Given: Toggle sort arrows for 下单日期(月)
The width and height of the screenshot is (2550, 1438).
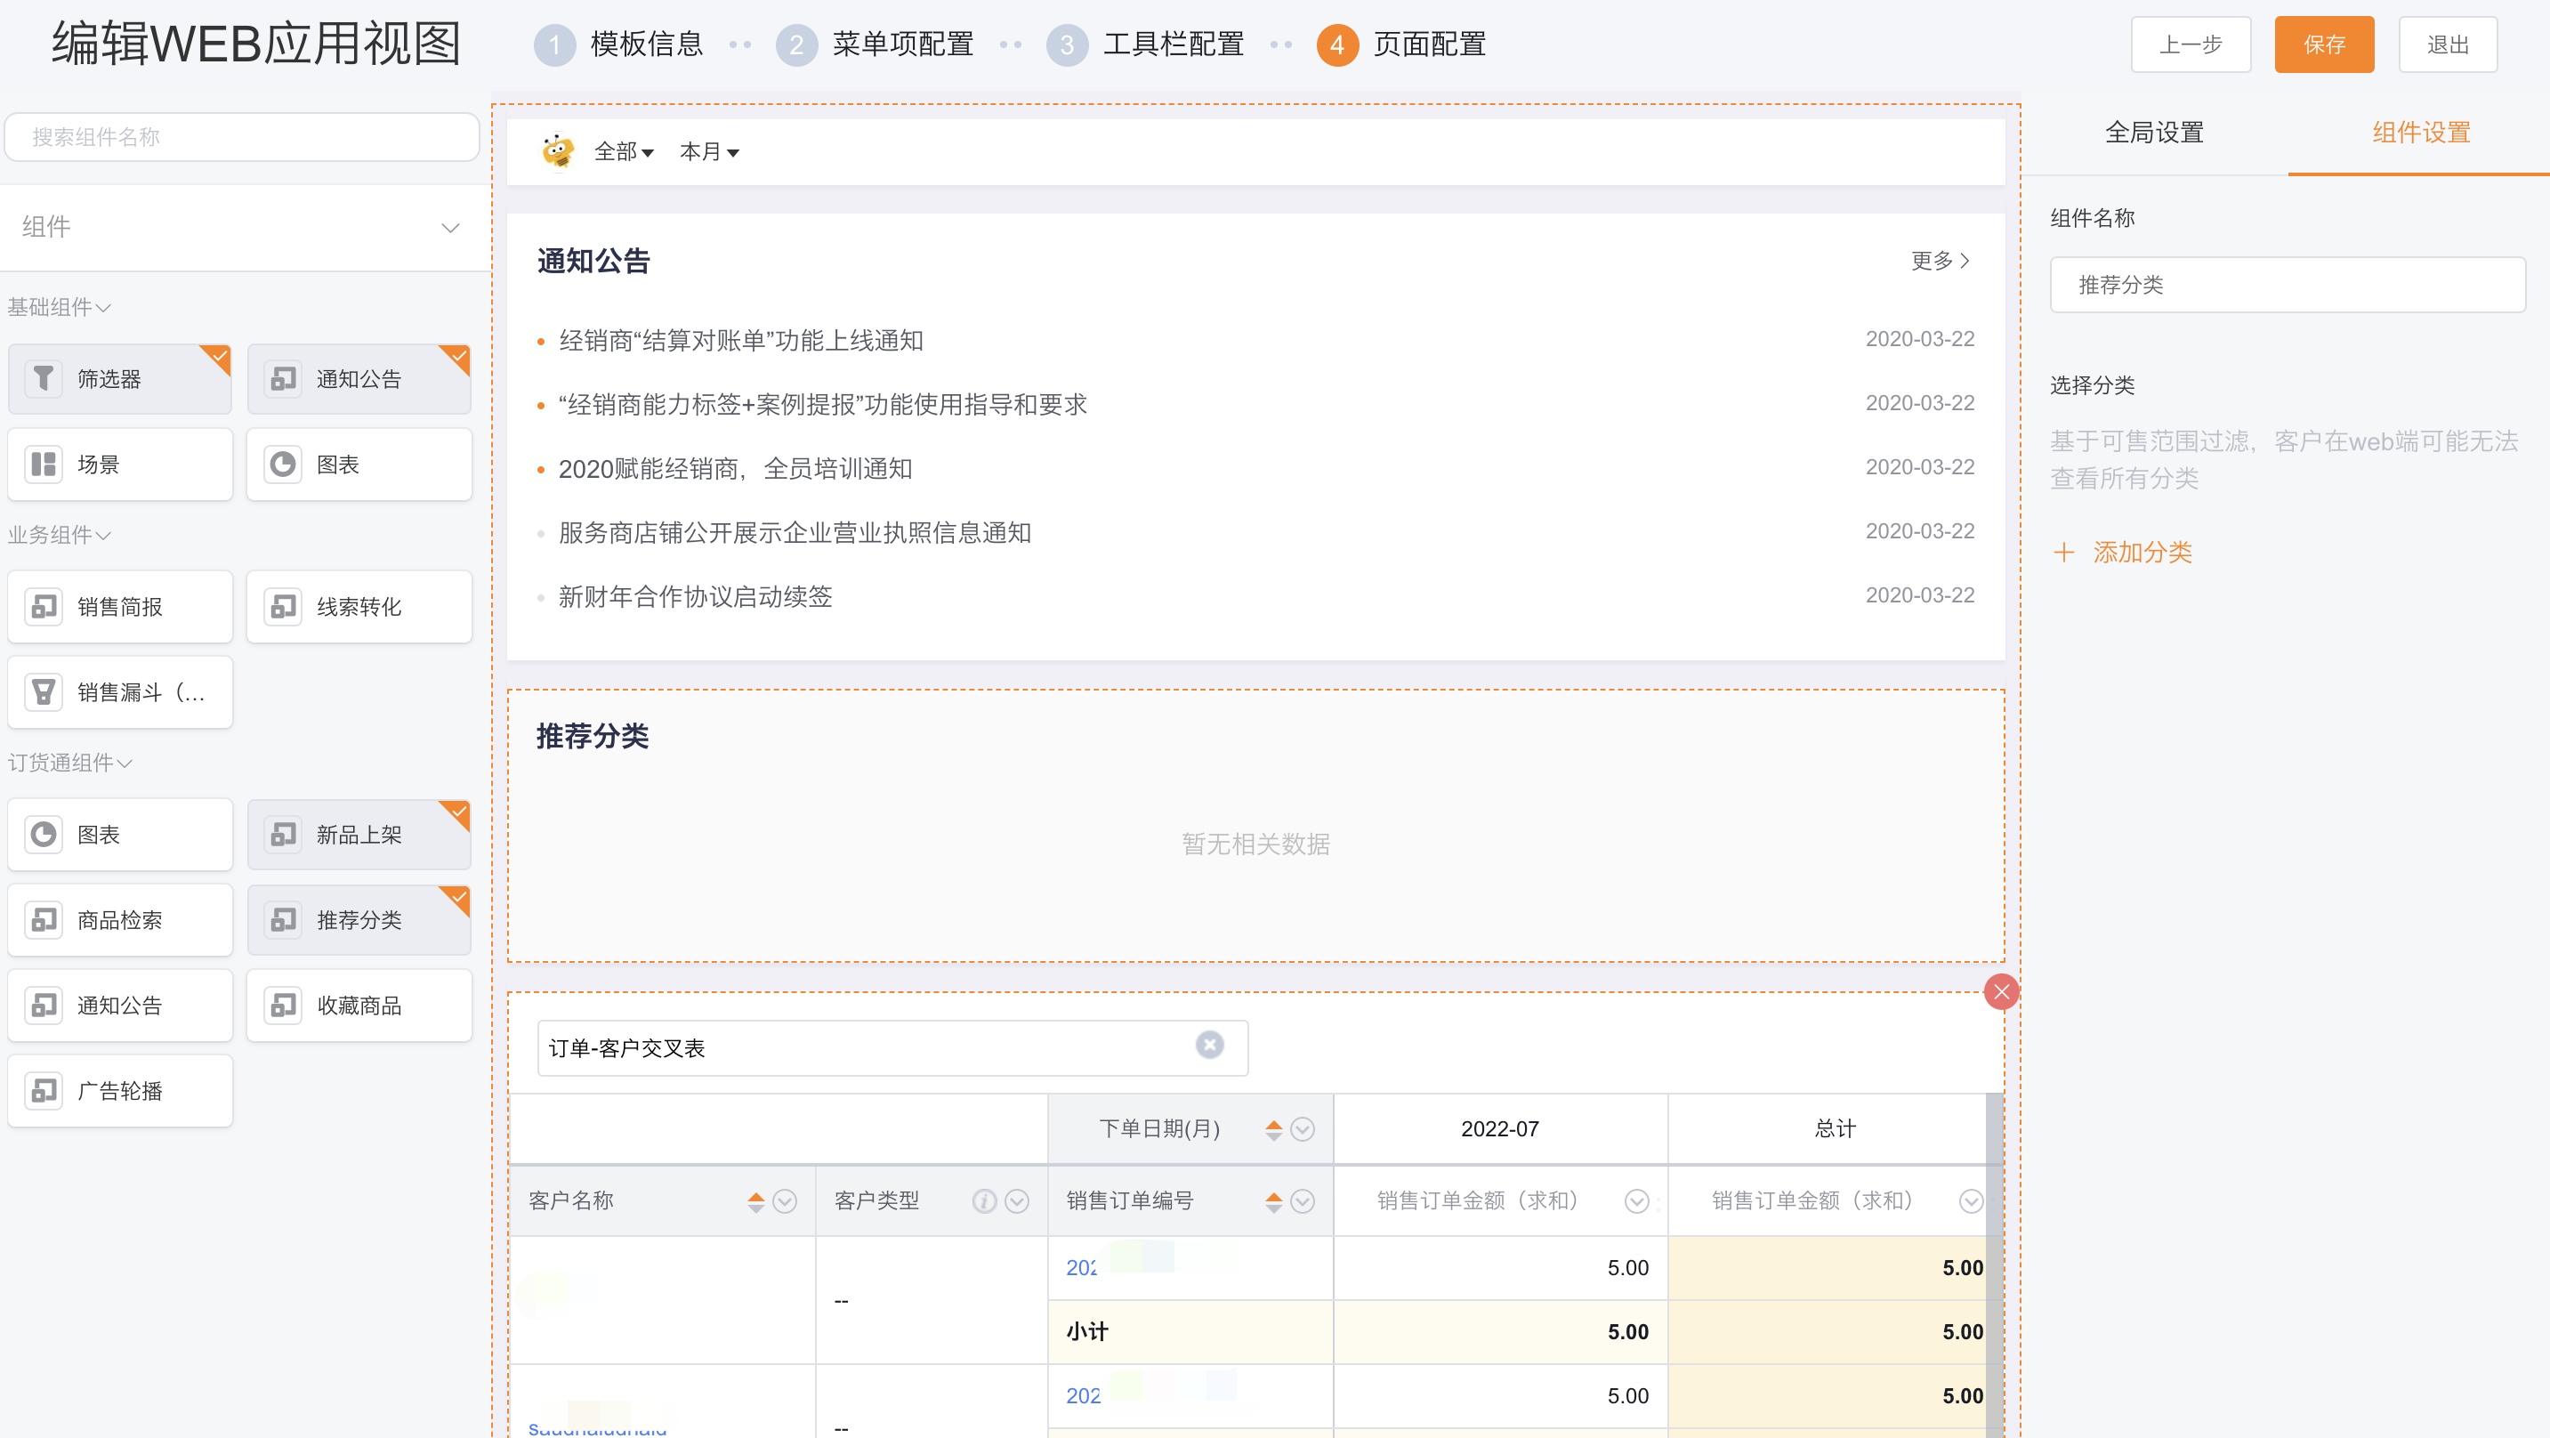Looking at the screenshot, I should point(1273,1129).
